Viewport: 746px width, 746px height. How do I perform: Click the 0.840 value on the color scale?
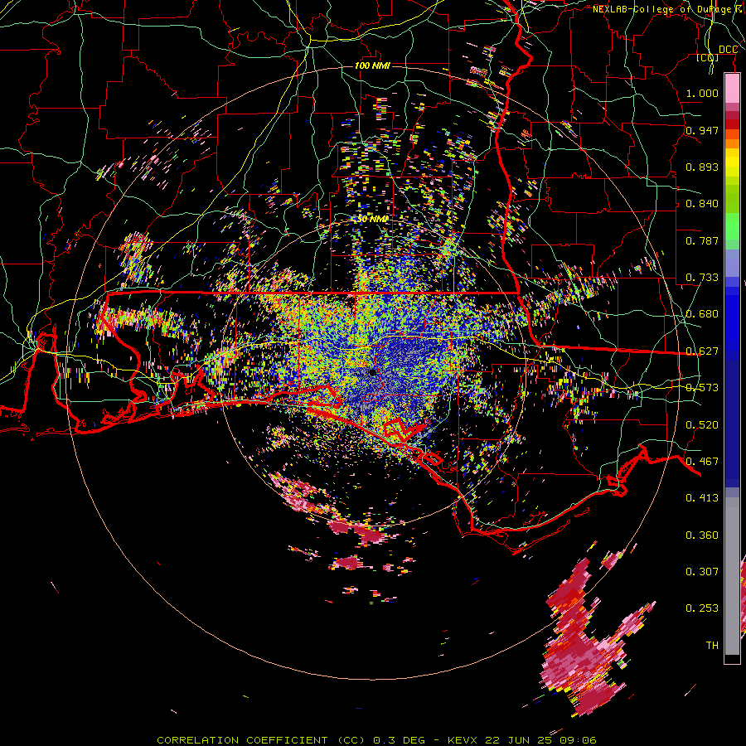(702, 204)
